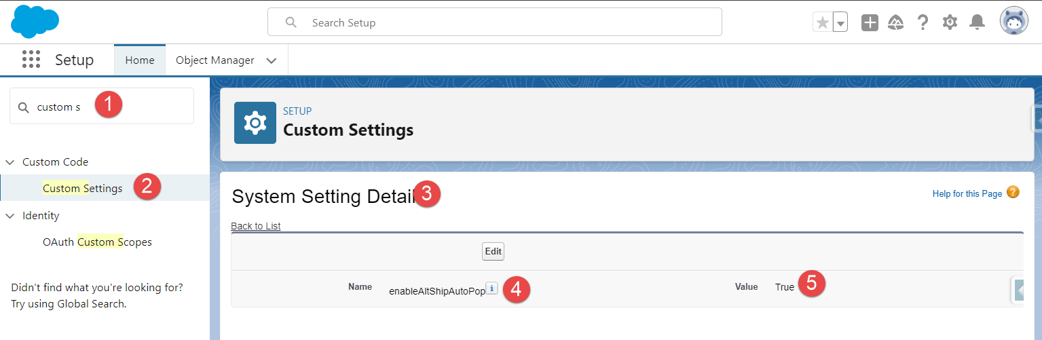Screen dimensions: 1042x340
Task: Switch to the Home tab
Action: [140, 60]
